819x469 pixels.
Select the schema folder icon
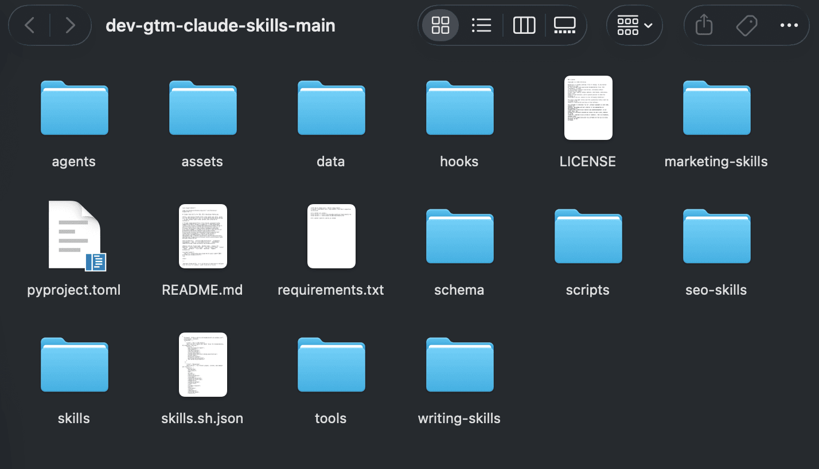click(460, 236)
